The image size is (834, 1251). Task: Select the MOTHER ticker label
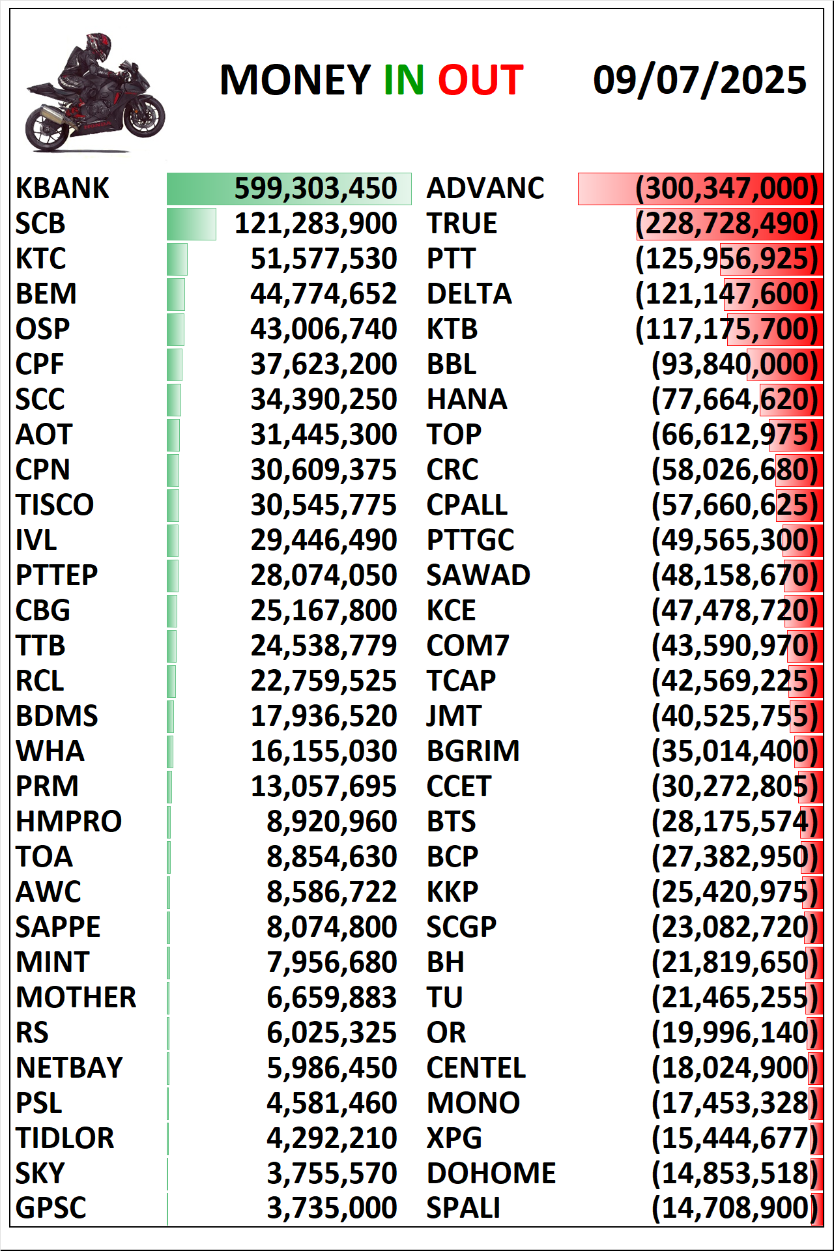76,998
